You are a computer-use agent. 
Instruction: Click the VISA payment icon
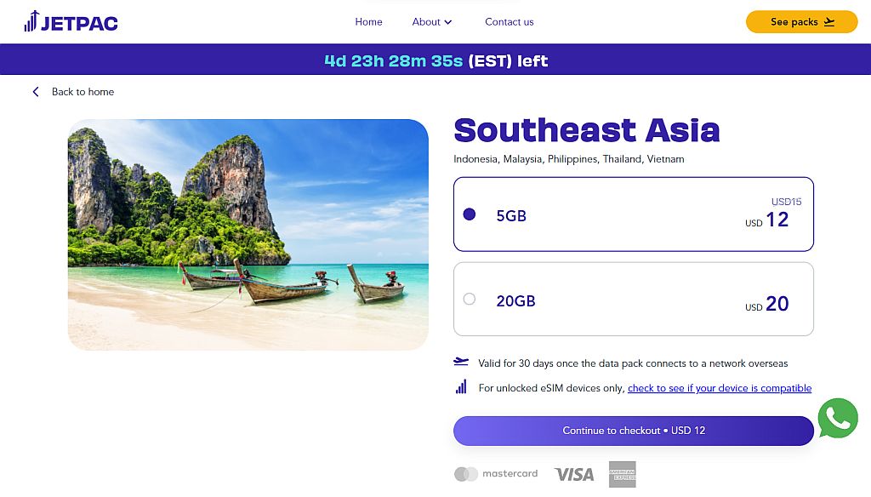tap(574, 474)
